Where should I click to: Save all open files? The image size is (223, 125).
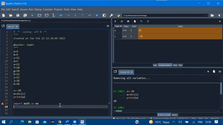click(x=25, y=15)
